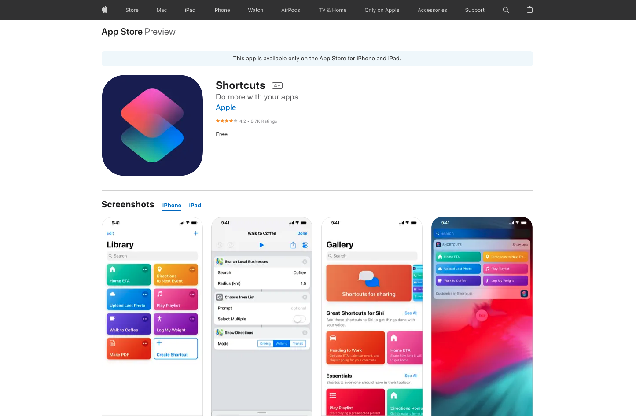
Task: Click ellipsis on Home ETA tile
Action: 145,269
